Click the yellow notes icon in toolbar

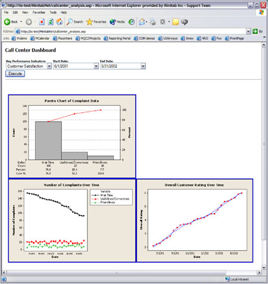click(x=176, y=22)
